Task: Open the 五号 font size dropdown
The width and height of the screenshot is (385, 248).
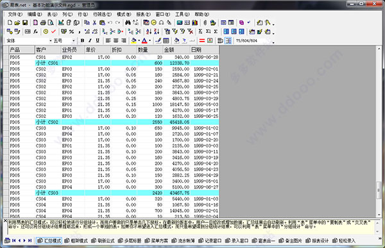Action: (x=73, y=41)
